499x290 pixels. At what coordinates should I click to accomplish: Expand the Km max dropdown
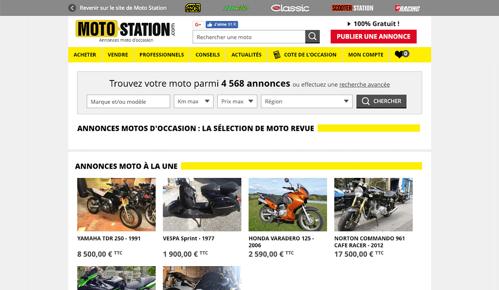(x=194, y=101)
